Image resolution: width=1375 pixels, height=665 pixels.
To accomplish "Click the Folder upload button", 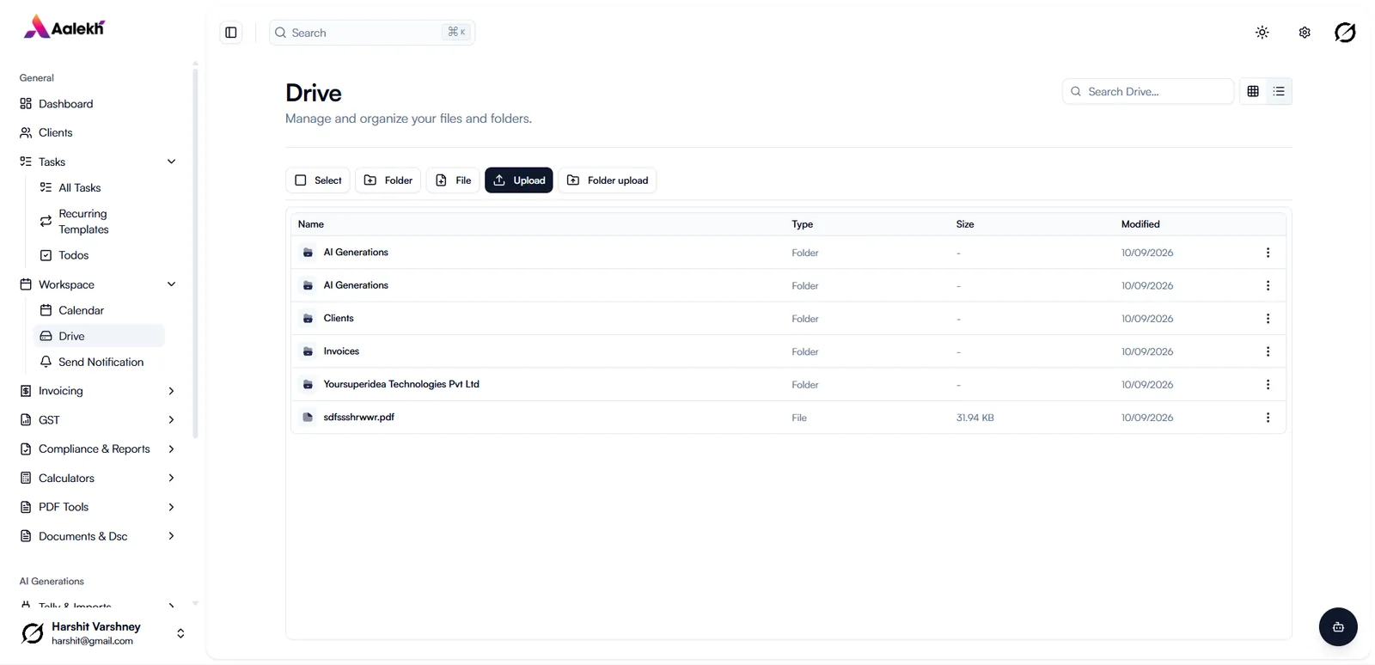I will 608,180.
